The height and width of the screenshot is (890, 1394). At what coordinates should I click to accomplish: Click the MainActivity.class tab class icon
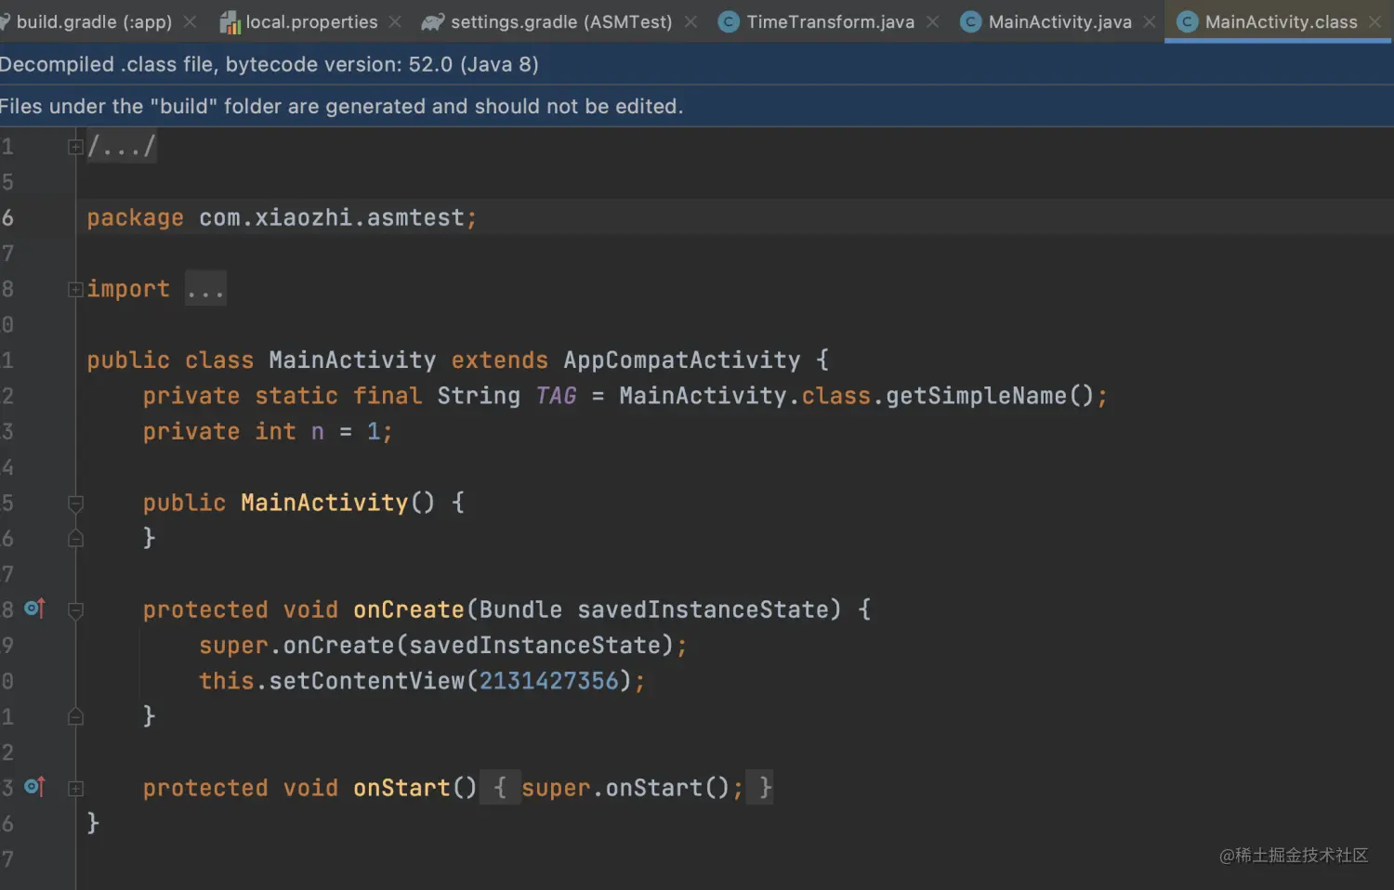click(1187, 22)
